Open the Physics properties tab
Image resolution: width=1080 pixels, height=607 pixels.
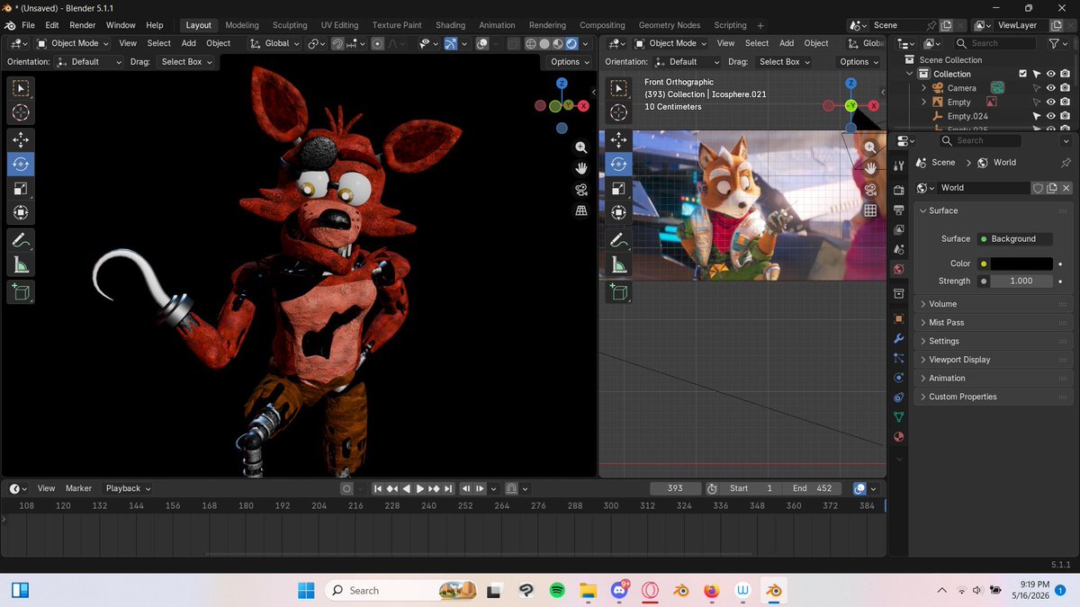tap(898, 378)
